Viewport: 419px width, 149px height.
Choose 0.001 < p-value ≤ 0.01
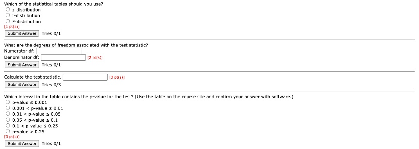(x=8, y=108)
